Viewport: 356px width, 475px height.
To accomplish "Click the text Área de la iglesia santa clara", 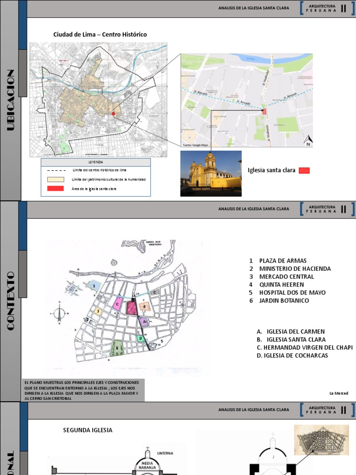I will coord(94,189).
